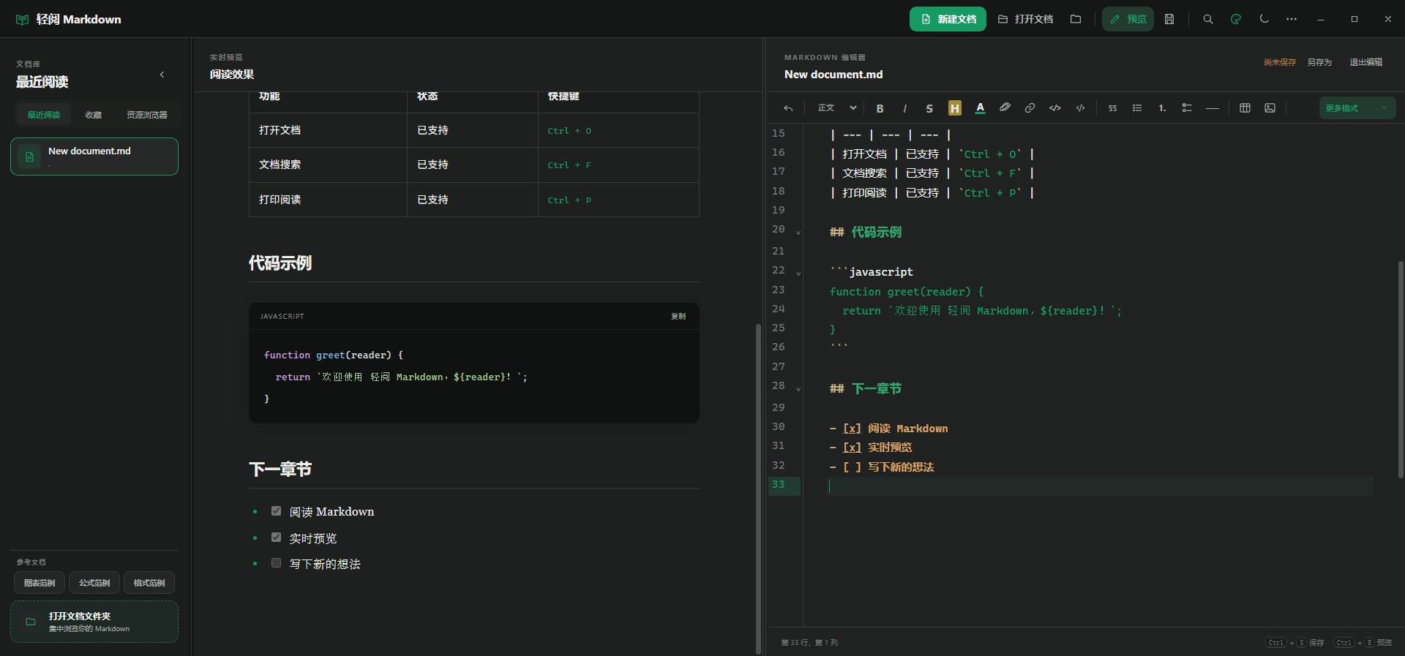Click the 第 33 行 status bar text
Screen dimensions: 1405x656
click(809, 643)
